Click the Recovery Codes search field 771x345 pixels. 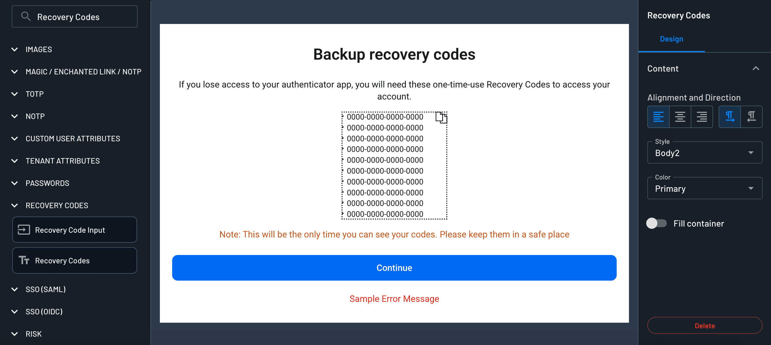pos(74,16)
